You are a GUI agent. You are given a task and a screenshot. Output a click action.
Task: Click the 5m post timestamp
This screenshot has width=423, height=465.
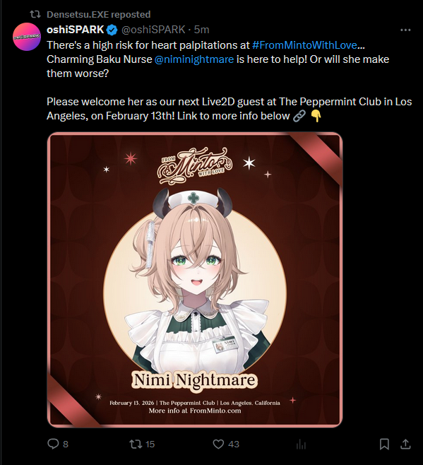click(x=201, y=30)
